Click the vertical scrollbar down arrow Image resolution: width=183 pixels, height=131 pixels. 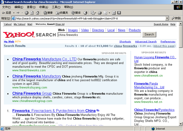(181, 124)
